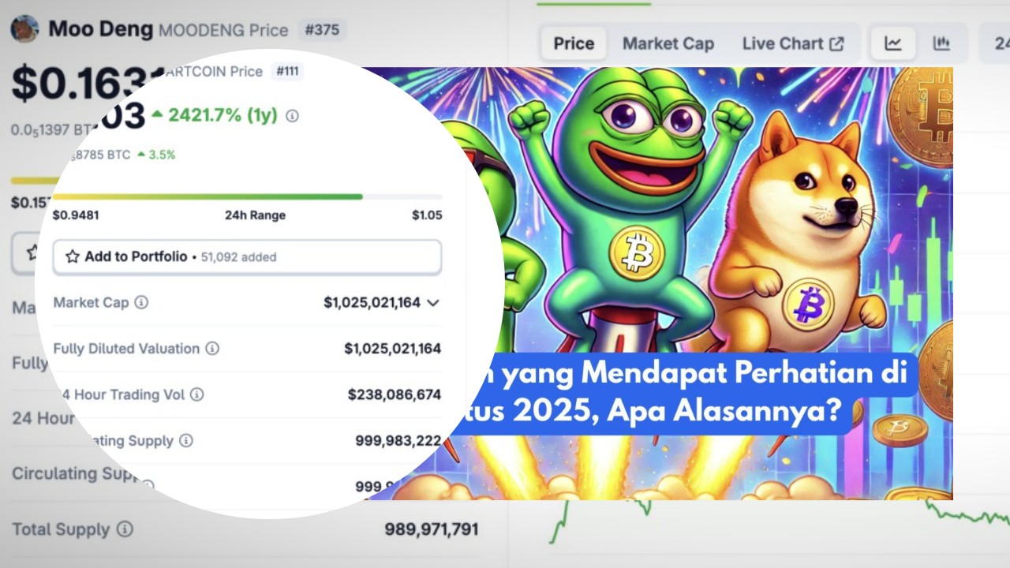Click the Market Cap info icon
The width and height of the screenshot is (1010, 568).
pyautogui.click(x=141, y=302)
